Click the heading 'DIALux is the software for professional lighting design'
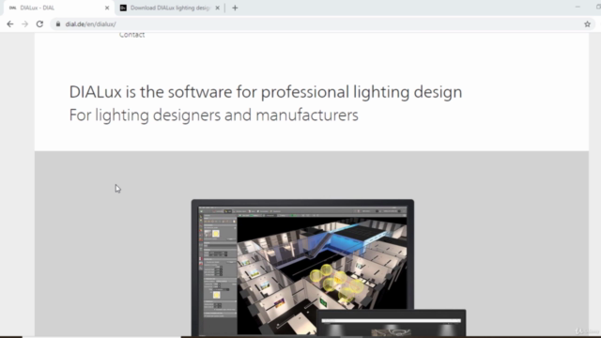The image size is (601, 338). coord(266,92)
